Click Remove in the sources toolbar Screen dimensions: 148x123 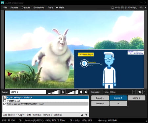click(x=37, y=115)
